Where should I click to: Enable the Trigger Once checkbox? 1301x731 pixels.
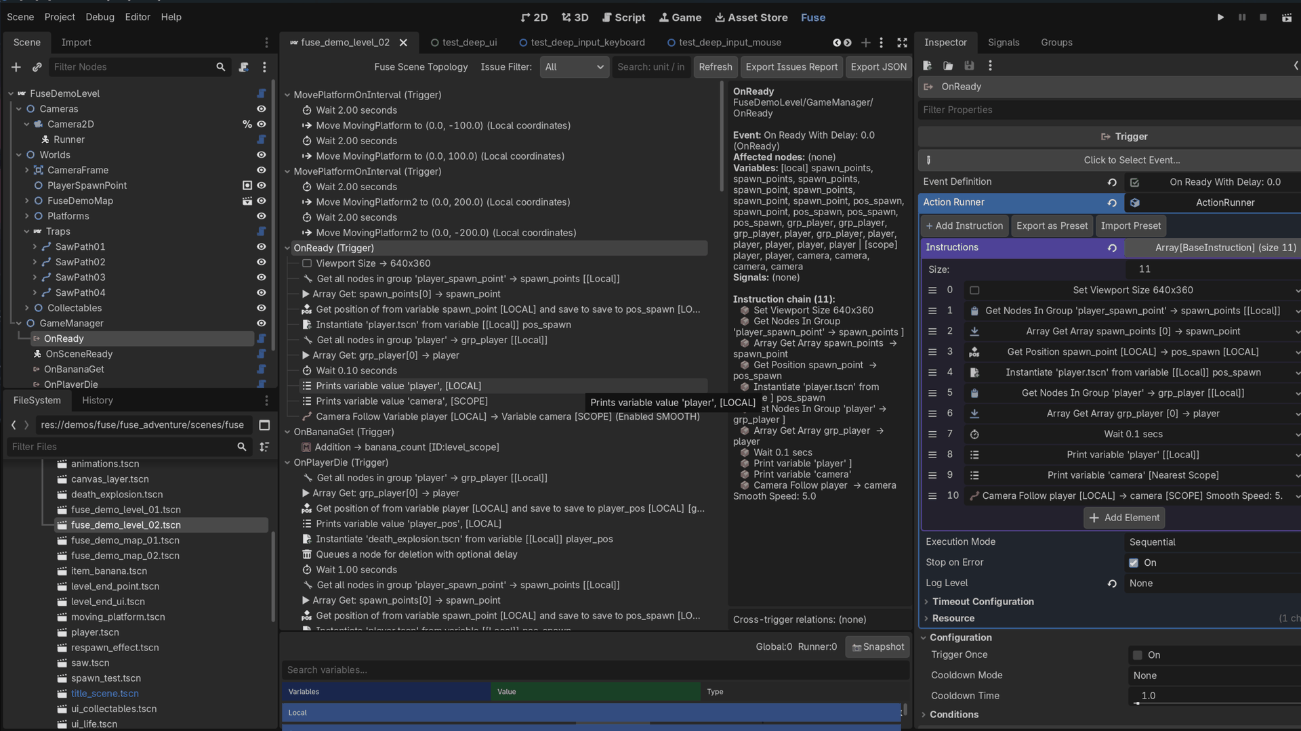[1138, 655]
